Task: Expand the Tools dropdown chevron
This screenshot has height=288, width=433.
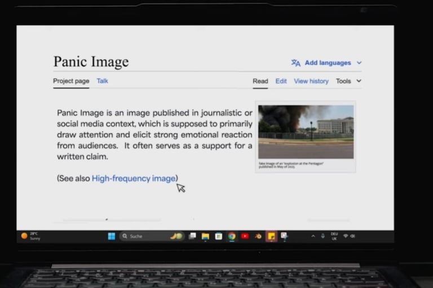Action: (x=359, y=81)
